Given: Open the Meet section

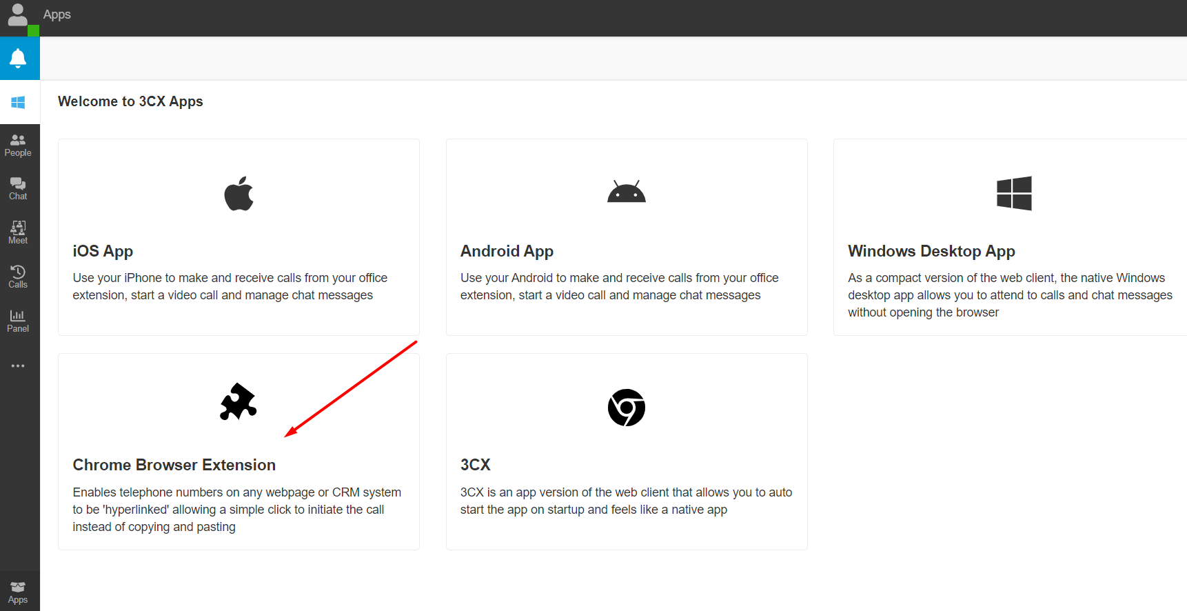Looking at the screenshot, I should (19, 233).
